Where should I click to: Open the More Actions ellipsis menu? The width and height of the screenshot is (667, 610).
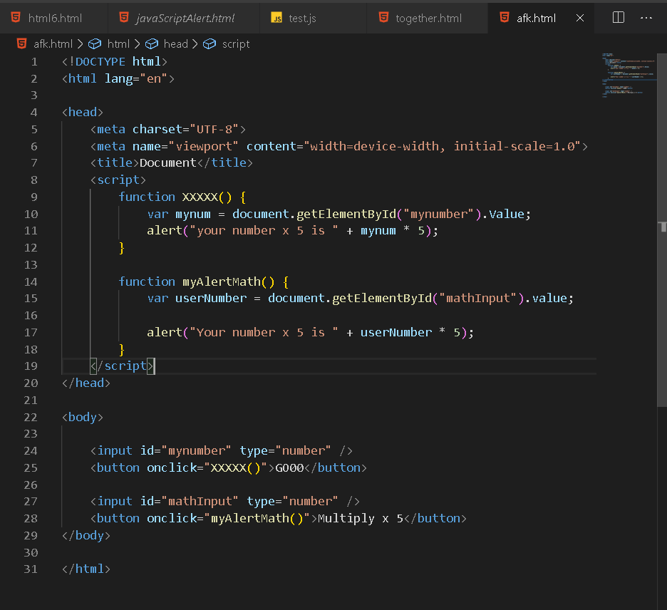click(646, 18)
